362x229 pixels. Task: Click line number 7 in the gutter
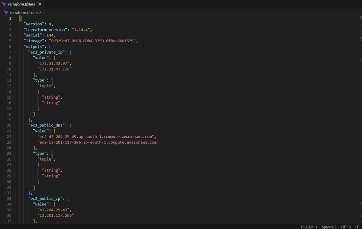coord(10,52)
